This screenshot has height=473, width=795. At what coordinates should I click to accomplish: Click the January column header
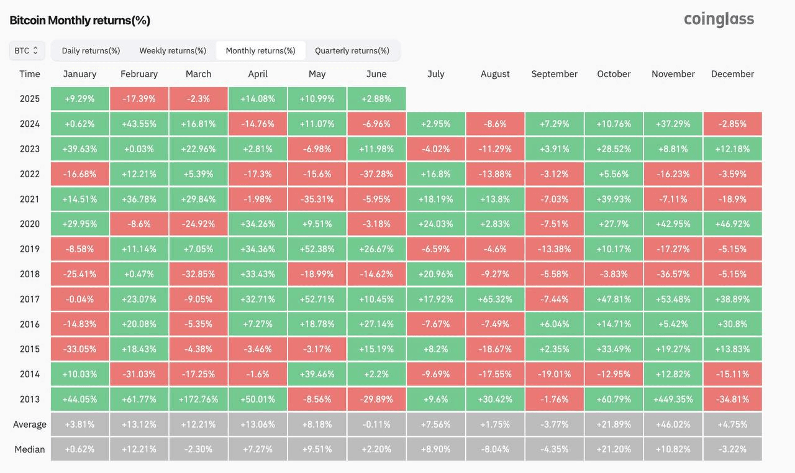(79, 74)
